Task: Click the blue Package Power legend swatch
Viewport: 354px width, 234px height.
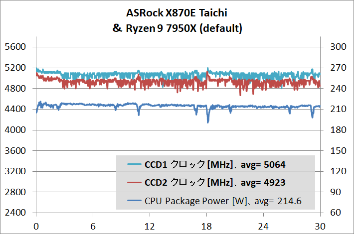Action: [x=134, y=201]
